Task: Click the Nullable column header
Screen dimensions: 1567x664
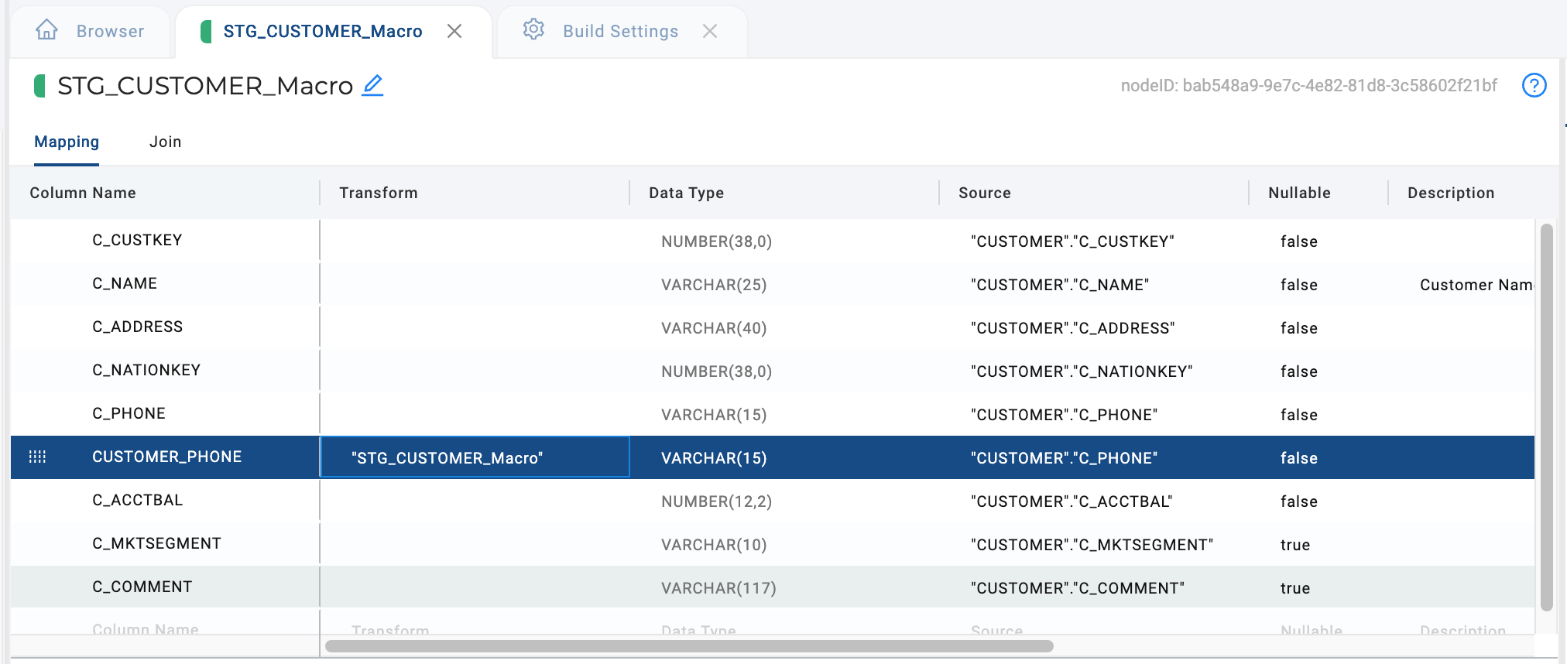Action: (x=1299, y=193)
